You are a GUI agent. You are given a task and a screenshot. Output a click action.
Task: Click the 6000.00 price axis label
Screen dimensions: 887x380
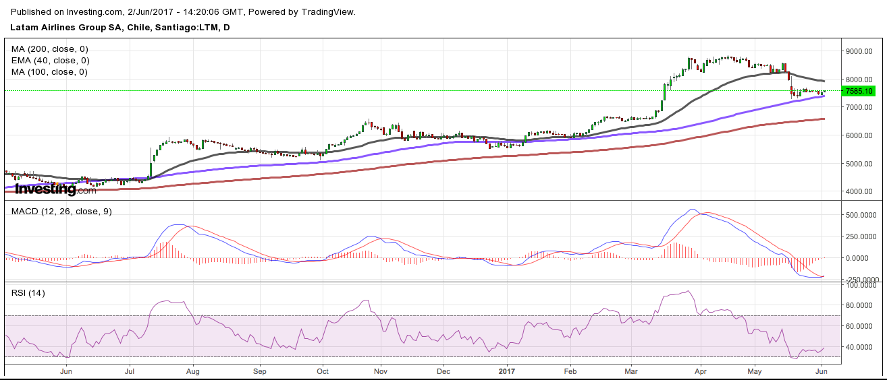(859, 135)
